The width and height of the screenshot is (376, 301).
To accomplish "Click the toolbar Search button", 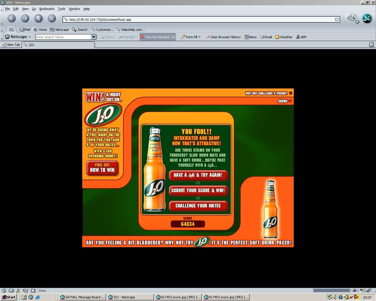I will click(107, 37).
